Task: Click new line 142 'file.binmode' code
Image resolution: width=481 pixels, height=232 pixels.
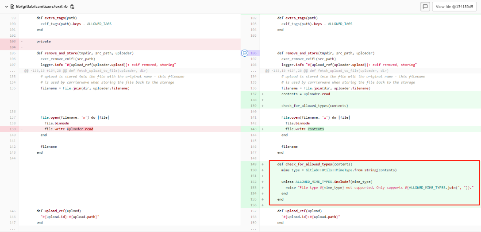Action: [297, 123]
